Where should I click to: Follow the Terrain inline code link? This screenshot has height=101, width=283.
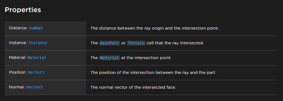pyautogui.click(x=136, y=43)
